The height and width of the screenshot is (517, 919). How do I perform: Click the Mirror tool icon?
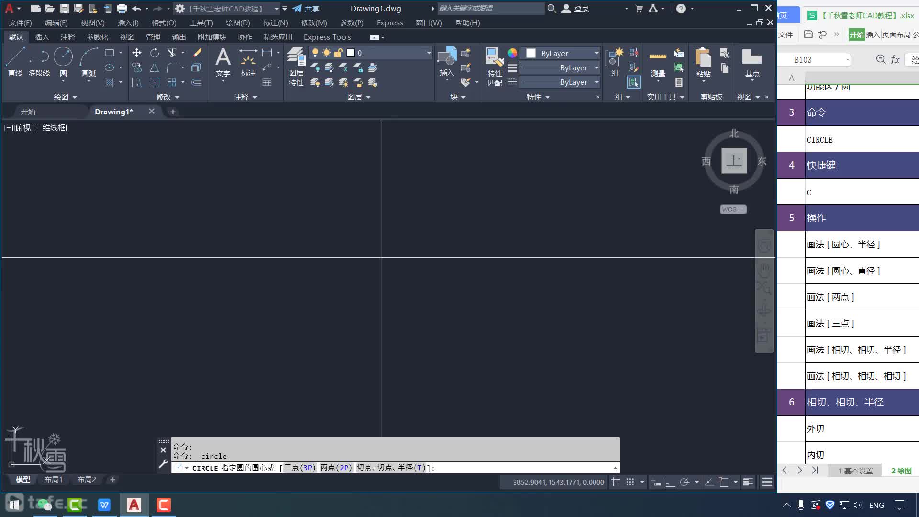pyautogui.click(x=154, y=67)
